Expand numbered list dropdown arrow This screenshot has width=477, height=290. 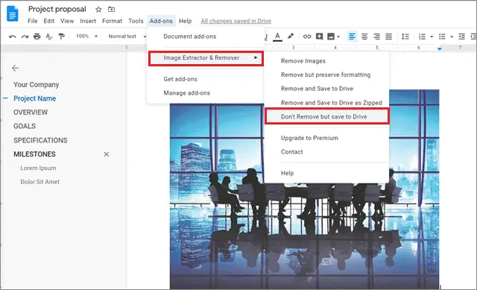432,37
